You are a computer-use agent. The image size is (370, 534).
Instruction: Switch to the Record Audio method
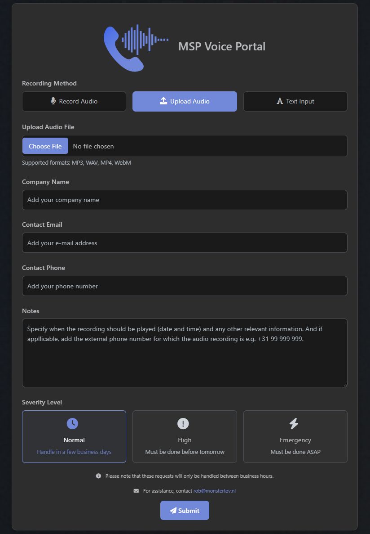coord(74,101)
